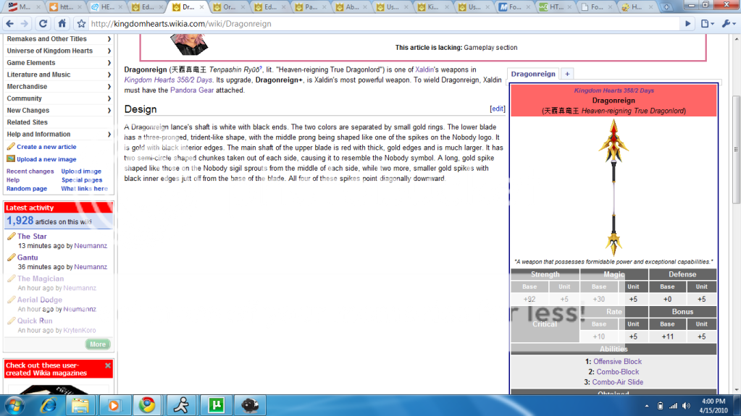The image size is (741, 416).
Task: Click Create a new article
Action: tap(46, 147)
